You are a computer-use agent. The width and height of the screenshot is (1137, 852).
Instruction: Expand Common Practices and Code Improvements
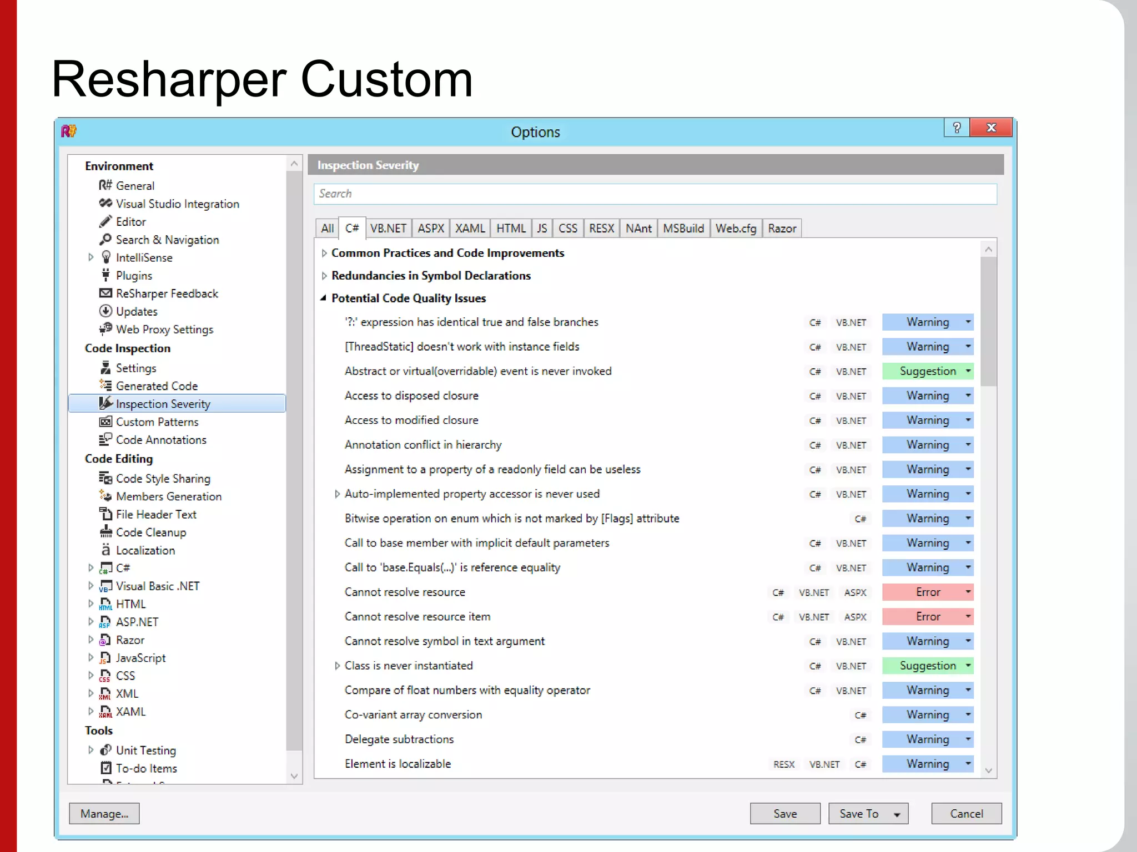point(324,253)
